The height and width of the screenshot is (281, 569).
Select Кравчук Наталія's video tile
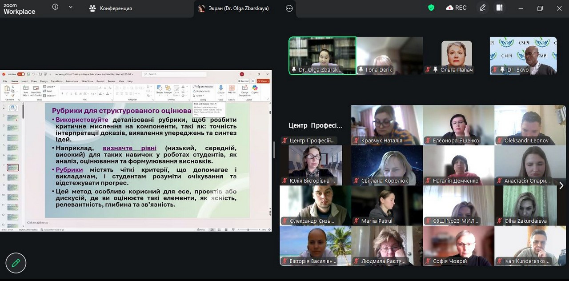pyautogui.click(x=387, y=125)
